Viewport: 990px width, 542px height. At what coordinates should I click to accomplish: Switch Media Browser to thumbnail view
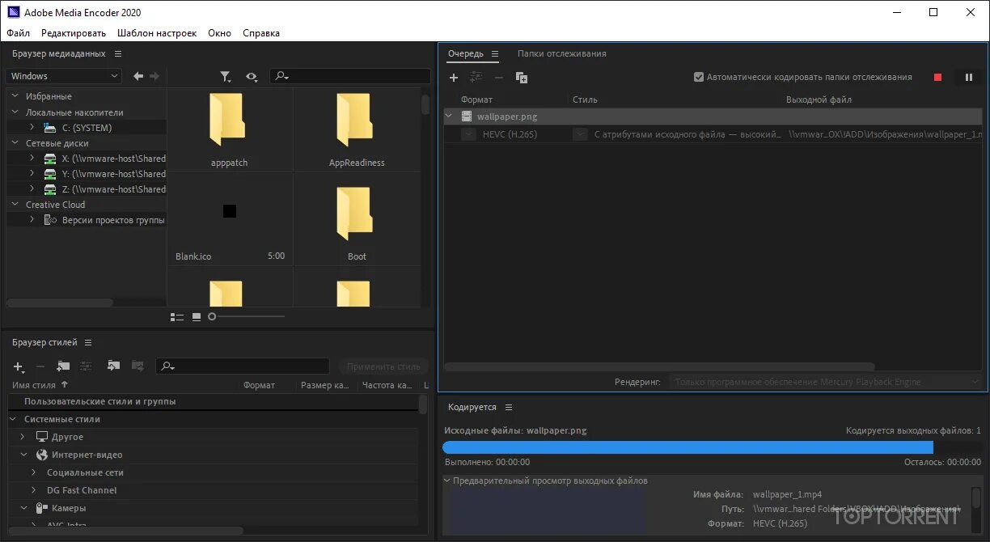pyautogui.click(x=197, y=317)
